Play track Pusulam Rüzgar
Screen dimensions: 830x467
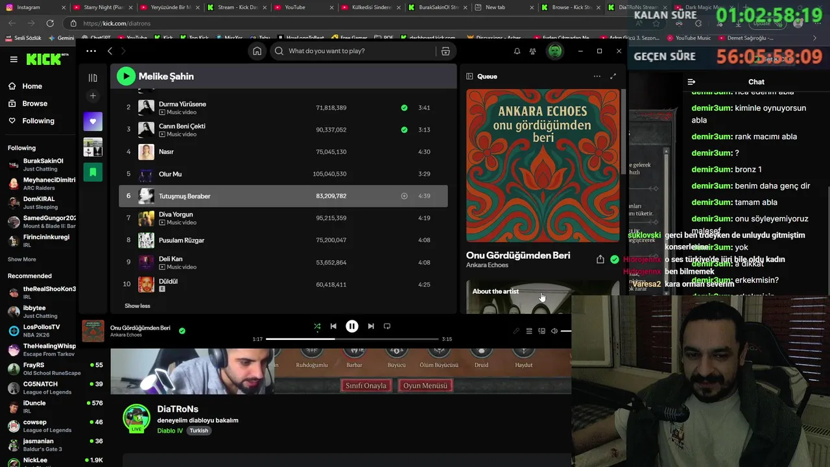(x=283, y=240)
